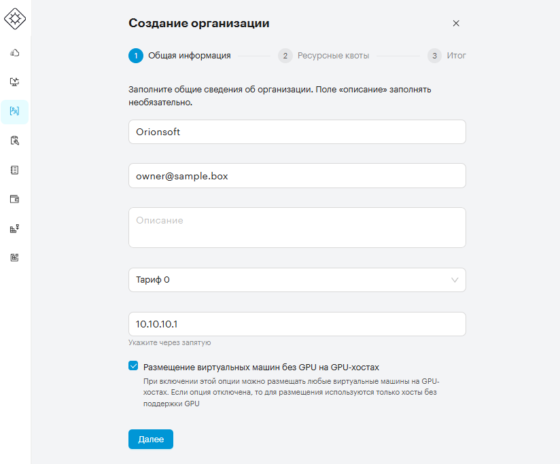This screenshot has height=464, width=560.
Task: Expand the Тариф 0 dropdown
Action: (x=297, y=280)
